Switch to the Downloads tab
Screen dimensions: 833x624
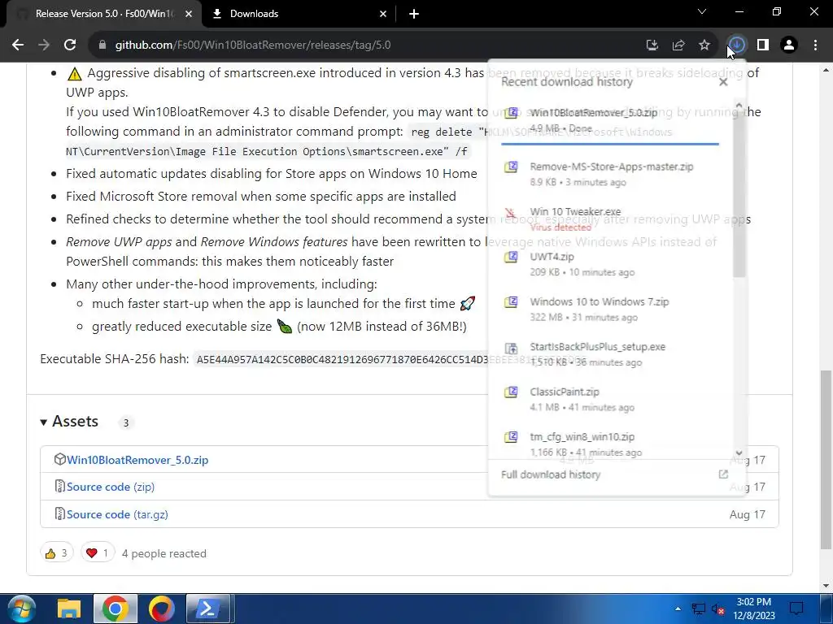298,14
